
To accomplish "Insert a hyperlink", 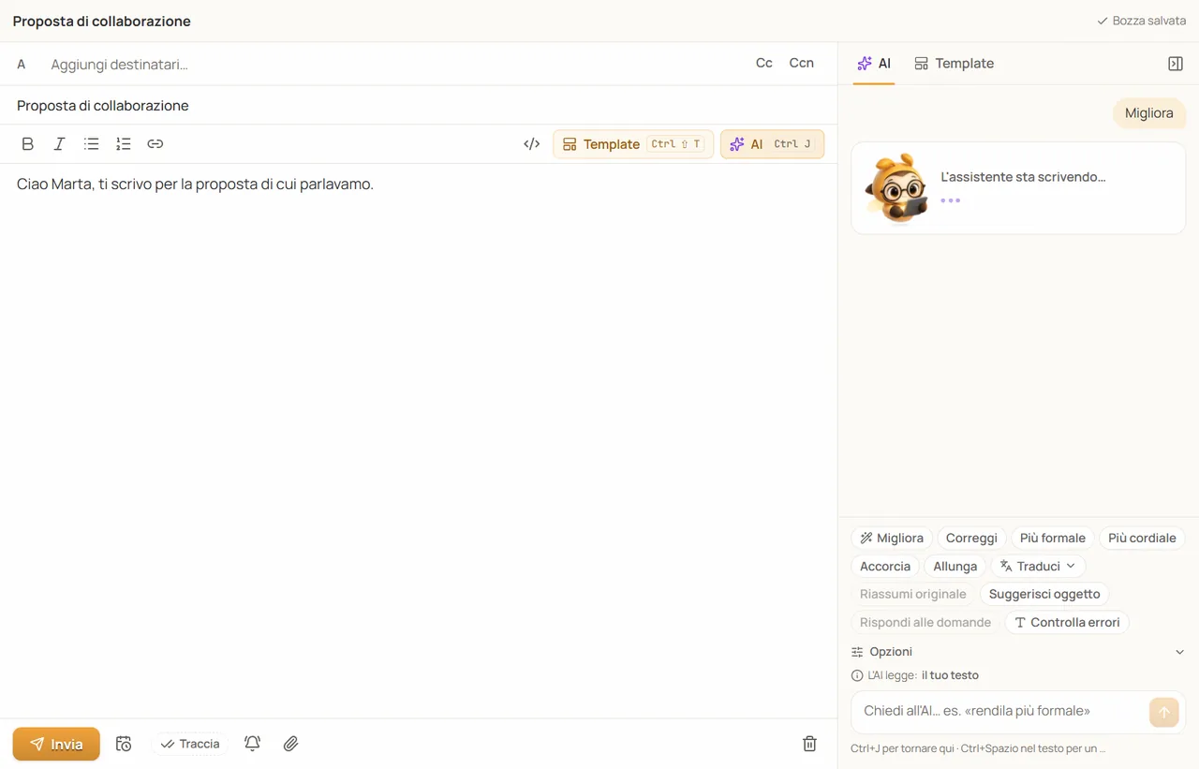I will click(155, 144).
